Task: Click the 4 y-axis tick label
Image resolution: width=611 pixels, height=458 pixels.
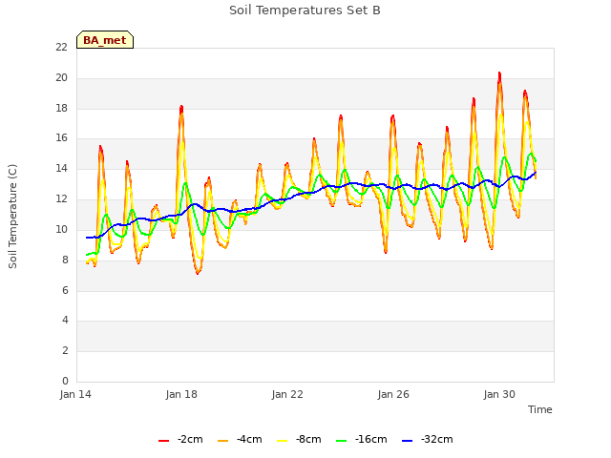Action: (x=65, y=321)
